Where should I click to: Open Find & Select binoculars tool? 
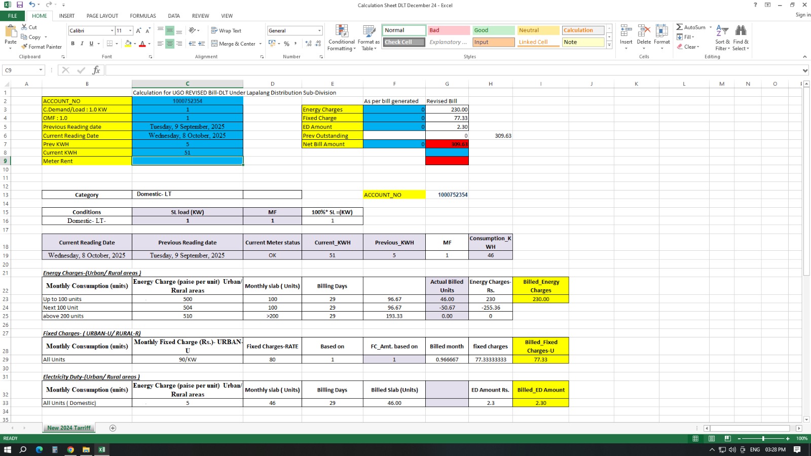click(x=741, y=38)
